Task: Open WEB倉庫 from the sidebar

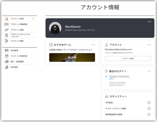Action: pos(19,50)
